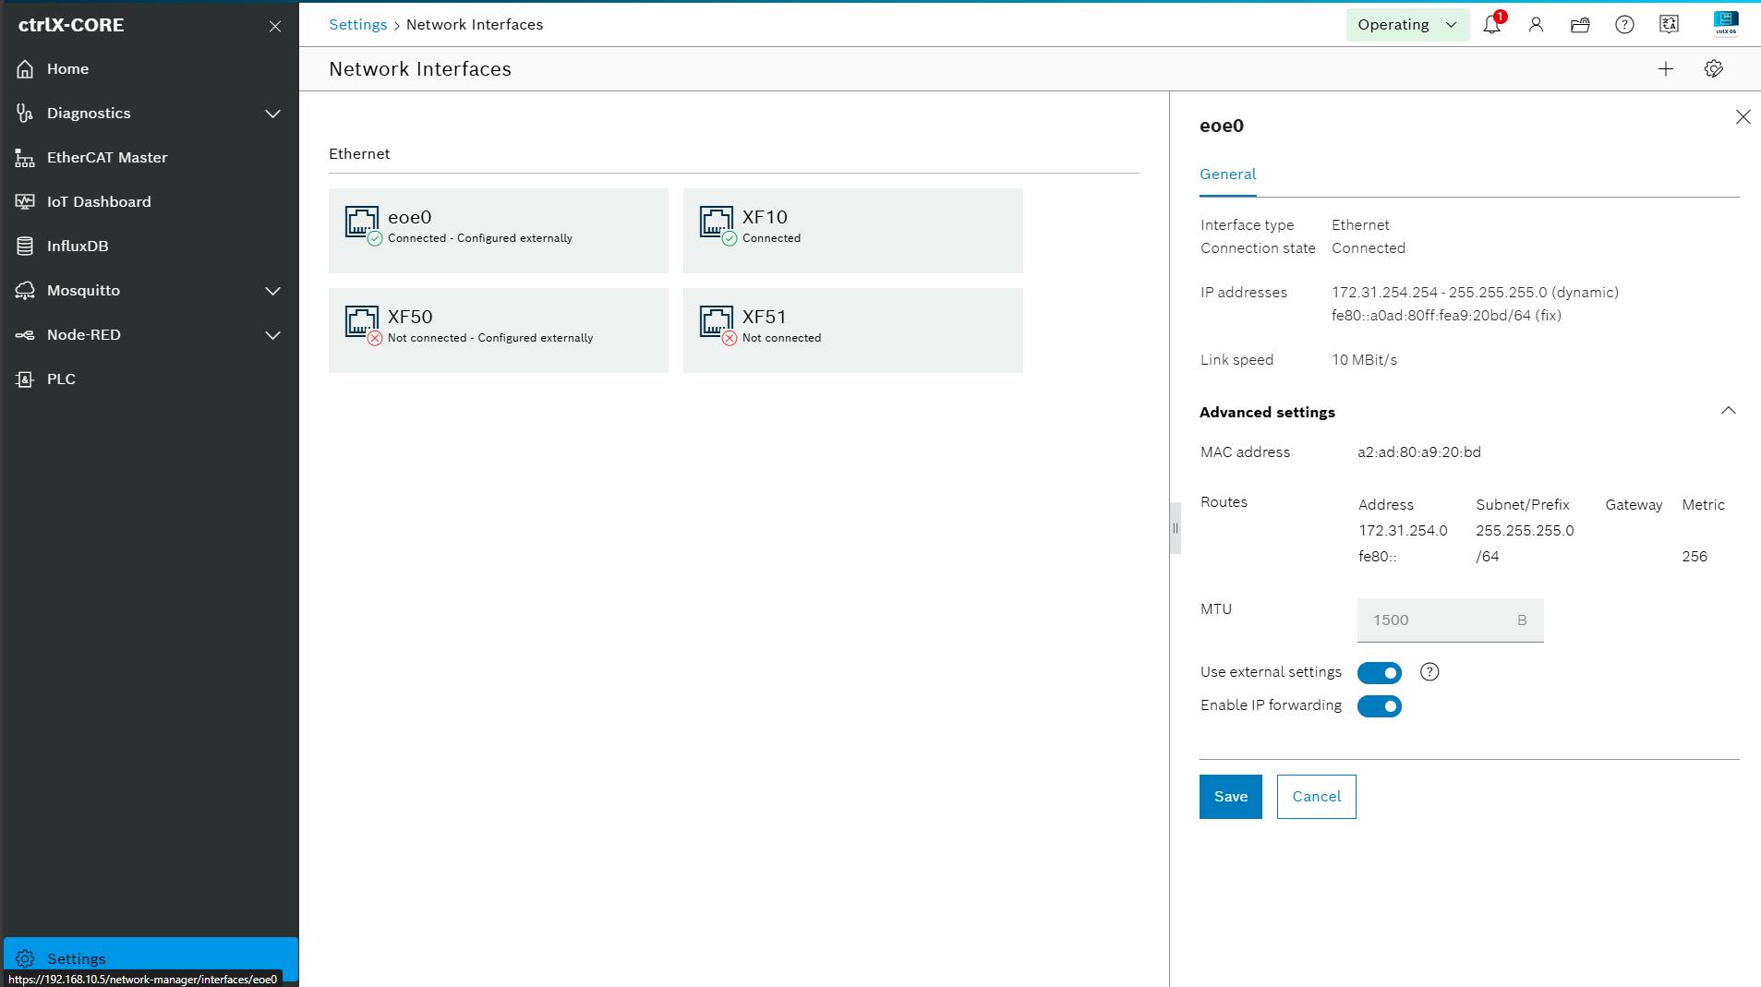Click MAC address a2:ad:80:a9:20:bd
Image resolution: width=1761 pixels, height=987 pixels.
[1419, 452]
